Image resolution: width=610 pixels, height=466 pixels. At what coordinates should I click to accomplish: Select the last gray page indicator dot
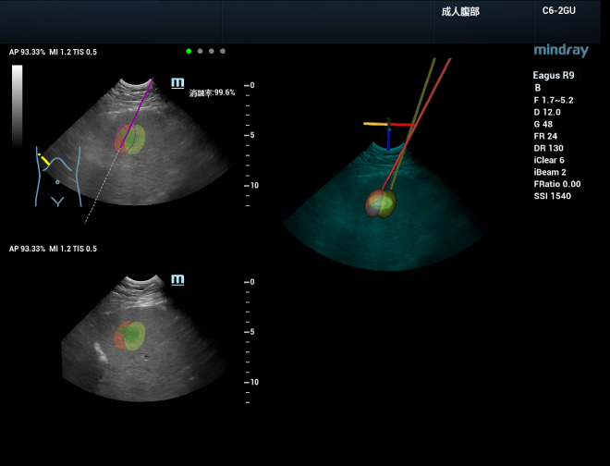(x=223, y=52)
